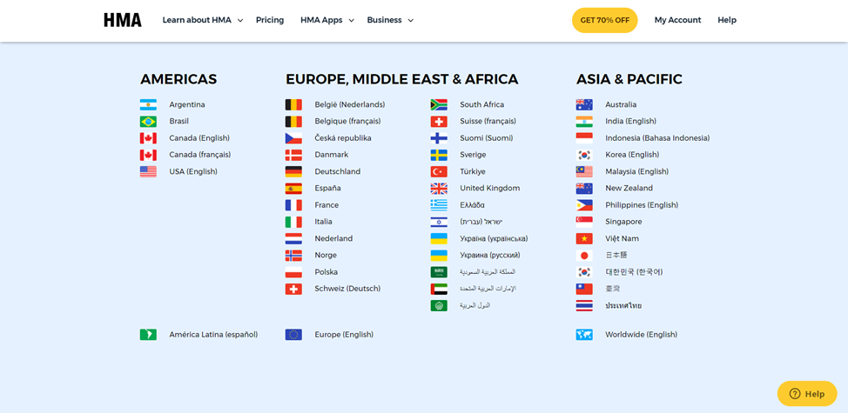
Task: Click the Philippines flag icon
Action: pyautogui.click(x=584, y=205)
